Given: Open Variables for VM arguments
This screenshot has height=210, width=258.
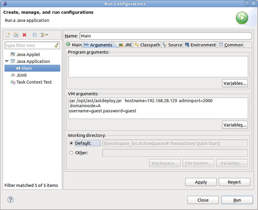Looking at the screenshot, I should tap(235, 125).
